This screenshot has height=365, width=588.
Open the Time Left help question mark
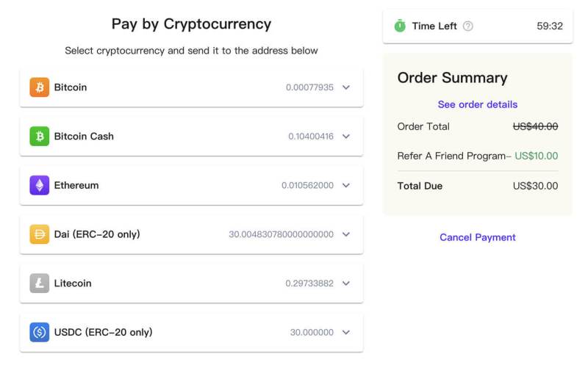tap(468, 26)
